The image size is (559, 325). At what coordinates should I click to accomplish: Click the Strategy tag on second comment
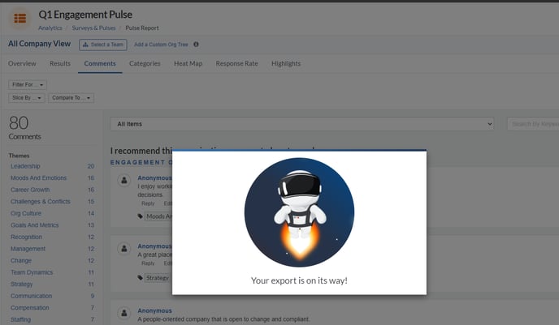tap(158, 278)
